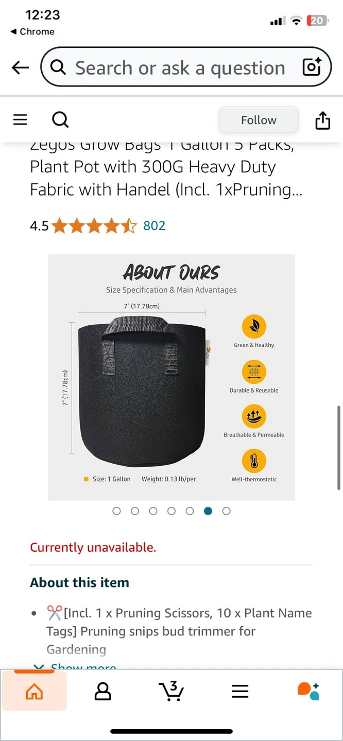This screenshot has height=741, width=343.
Task: Open the 802 ratings link
Action: pyautogui.click(x=154, y=226)
